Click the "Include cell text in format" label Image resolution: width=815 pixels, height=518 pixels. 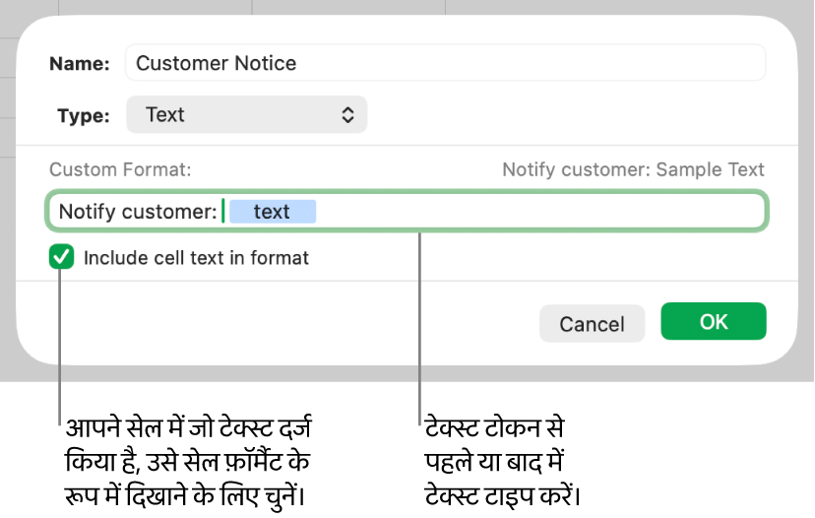pos(196,258)
